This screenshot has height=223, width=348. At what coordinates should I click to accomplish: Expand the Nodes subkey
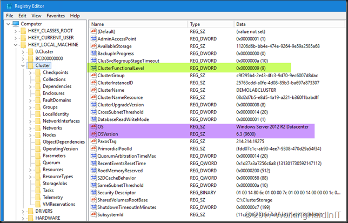pyautogui.click(x=30, y=135)
